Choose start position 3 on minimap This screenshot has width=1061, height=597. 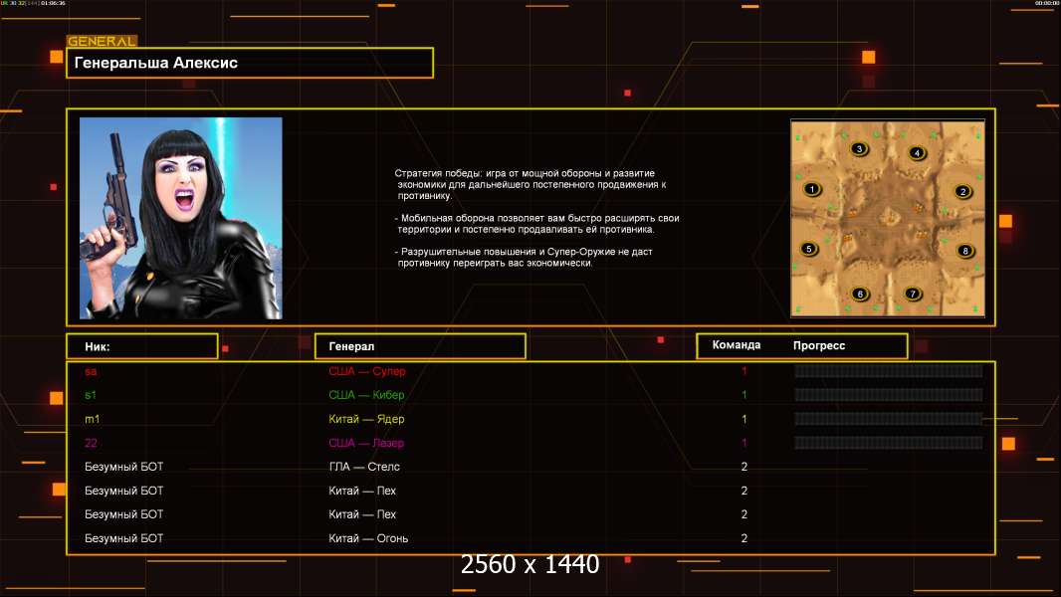859,148
